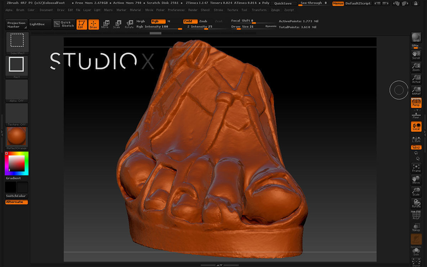The width and height of the screenshot is (427, 267).
Task: Click the right-shelf Rotate view icon
Action: pos(416,204)
